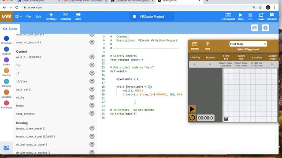Image resolution: width=282 pixels, height=158 pixels.
Task: Open the Playground window icon
Action: click(228, 17)
